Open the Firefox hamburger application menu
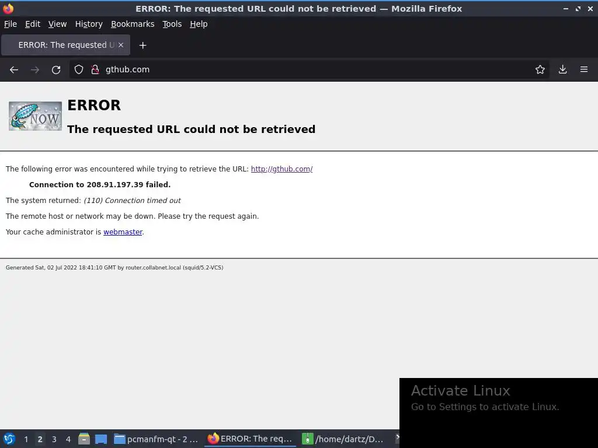The width and height of the screenshot is (598, 448). pyautogui.click(x=584, y=69)
